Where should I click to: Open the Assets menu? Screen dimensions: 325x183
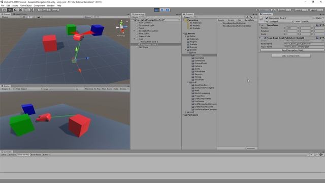pyautogui.click(x=15, y=6)
